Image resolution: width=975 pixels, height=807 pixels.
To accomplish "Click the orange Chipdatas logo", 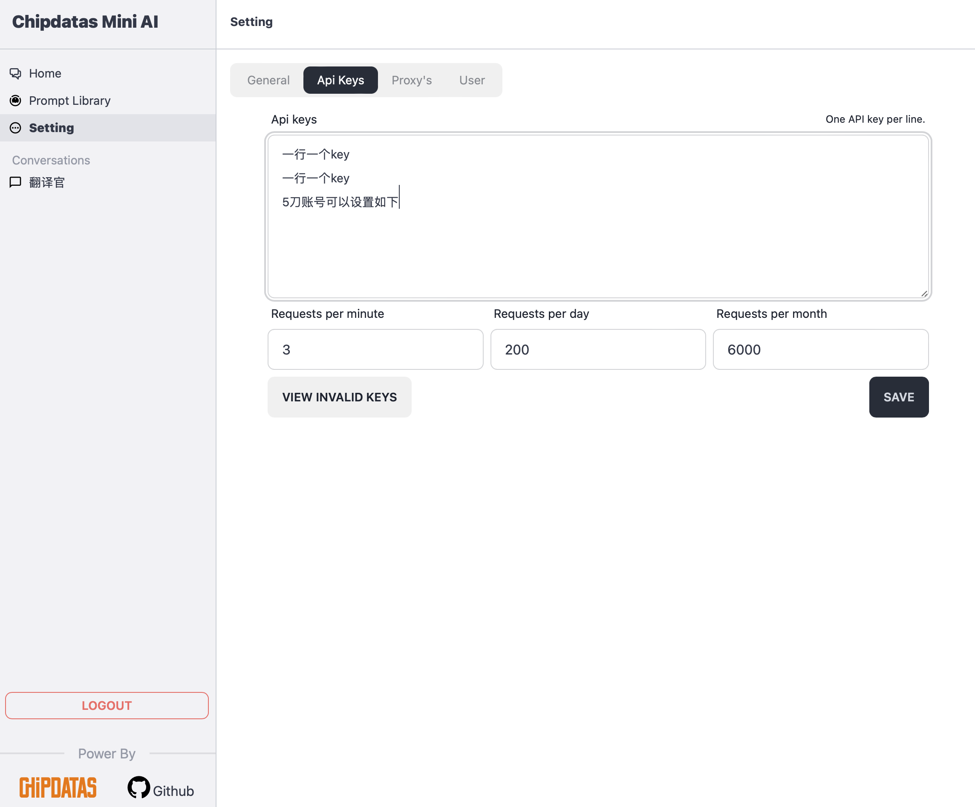I will 58,787.
